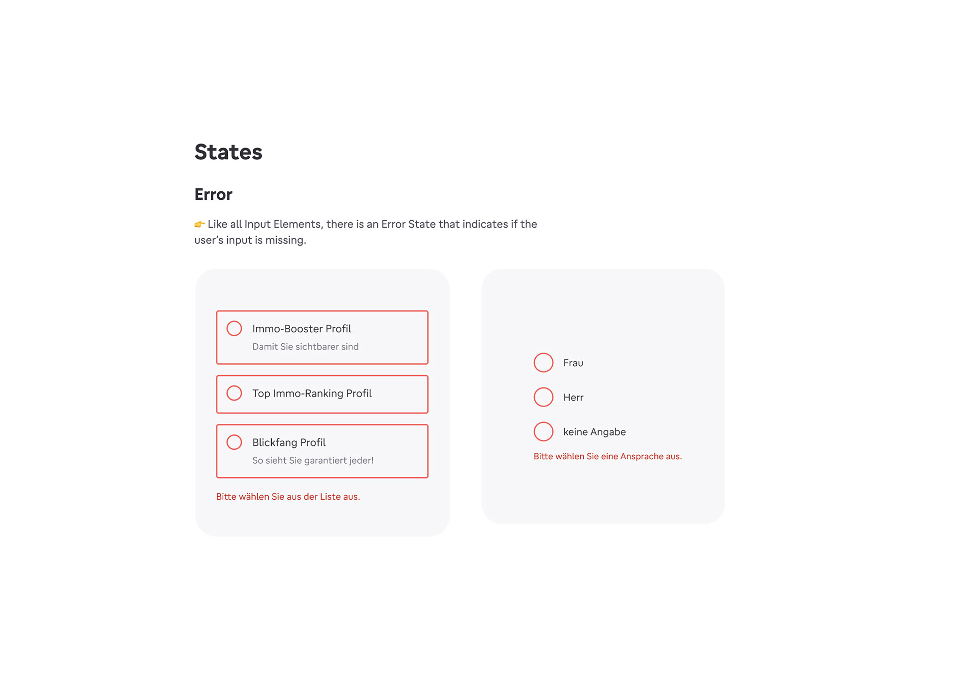The width and height of the screenshot is (957, 680).
Task: Click the Error subheading
Action: [213, 194]
